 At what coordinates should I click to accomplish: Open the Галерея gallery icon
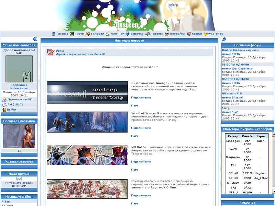tap(88, 34)
